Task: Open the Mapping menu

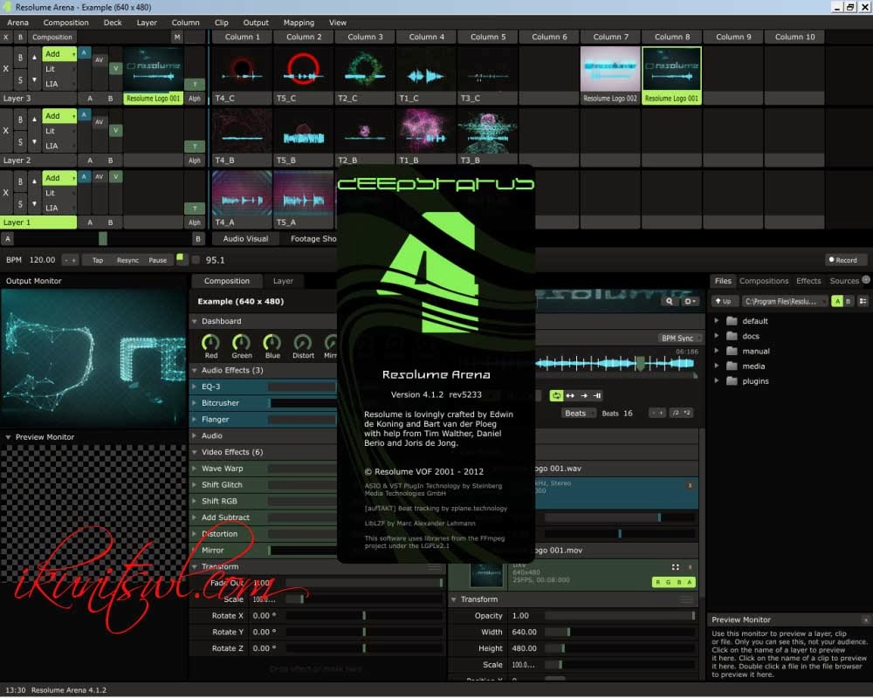Action: pyautogui.click(x=299, y=23)
